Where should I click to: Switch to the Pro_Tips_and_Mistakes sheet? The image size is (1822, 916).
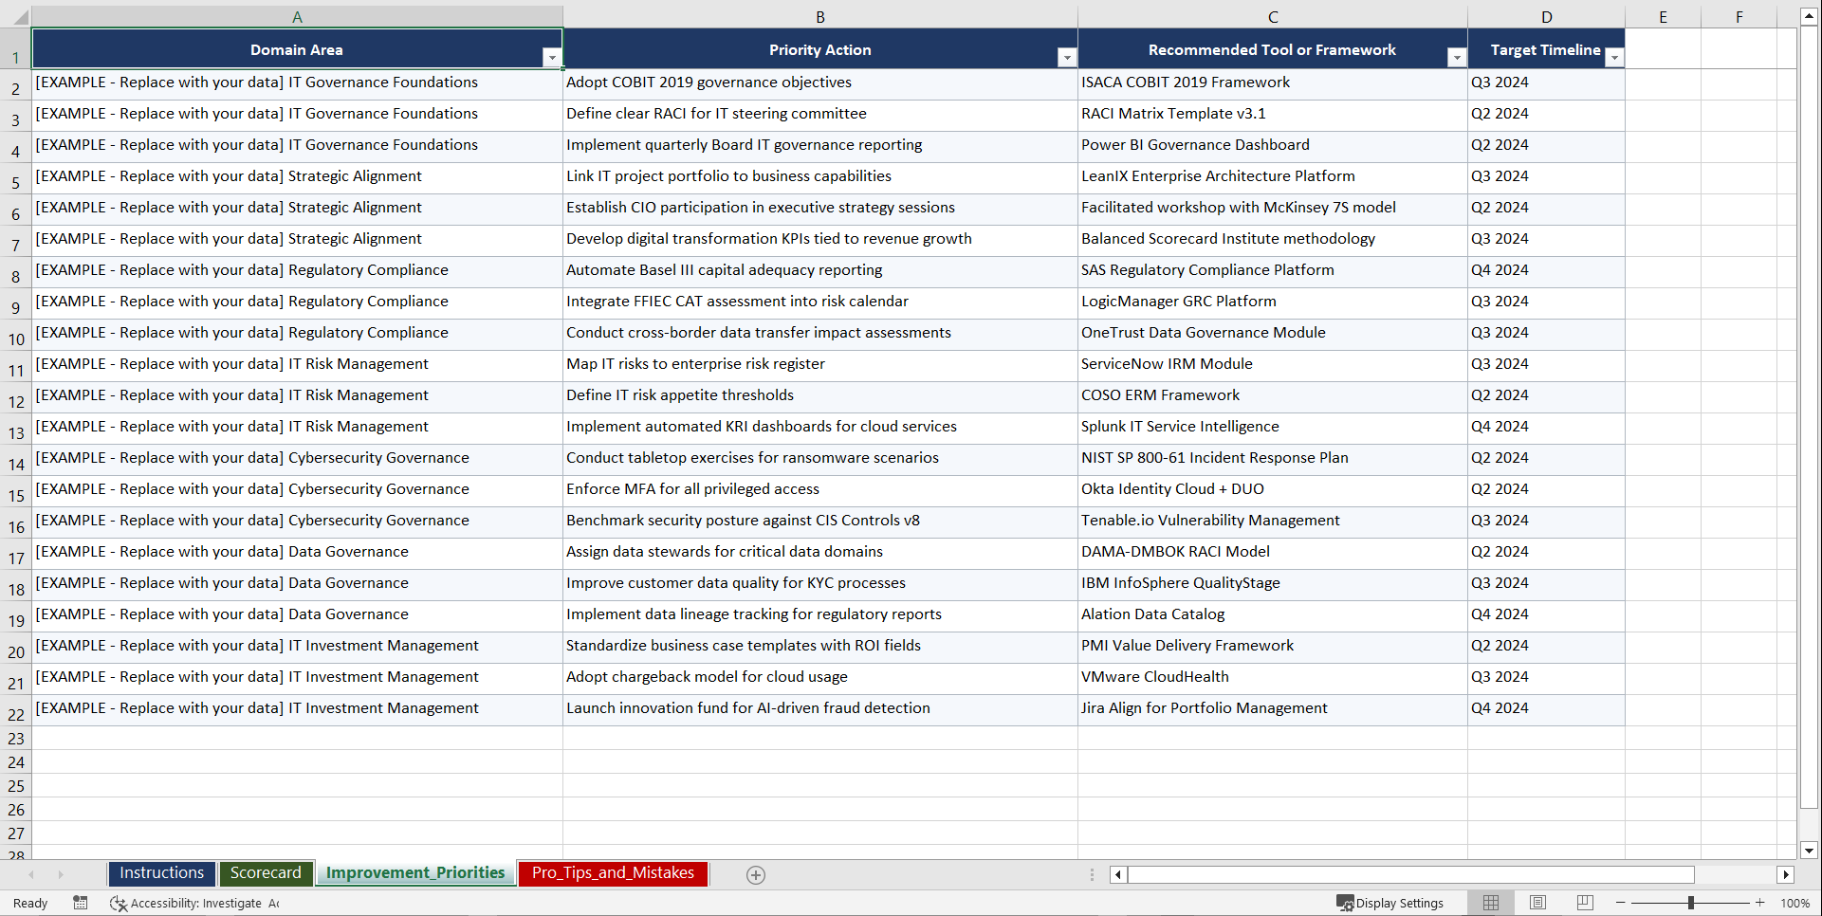(x=612, y=873)
